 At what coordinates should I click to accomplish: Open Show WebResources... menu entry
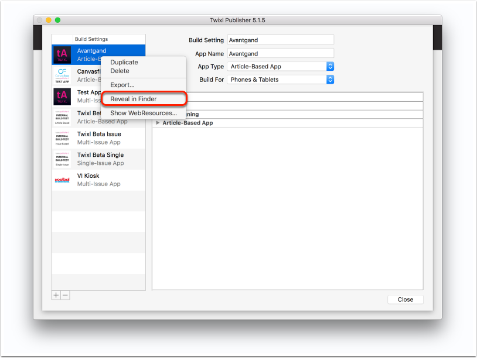(x=144, y=113)
